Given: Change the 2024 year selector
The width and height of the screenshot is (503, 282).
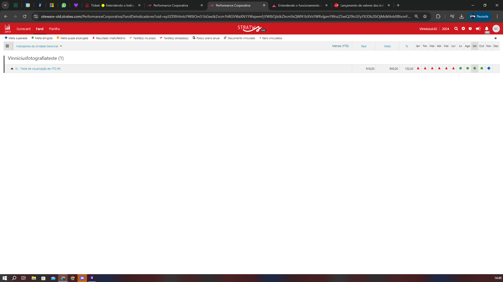Looking at the screenshot, I should (x=445, y=29).
